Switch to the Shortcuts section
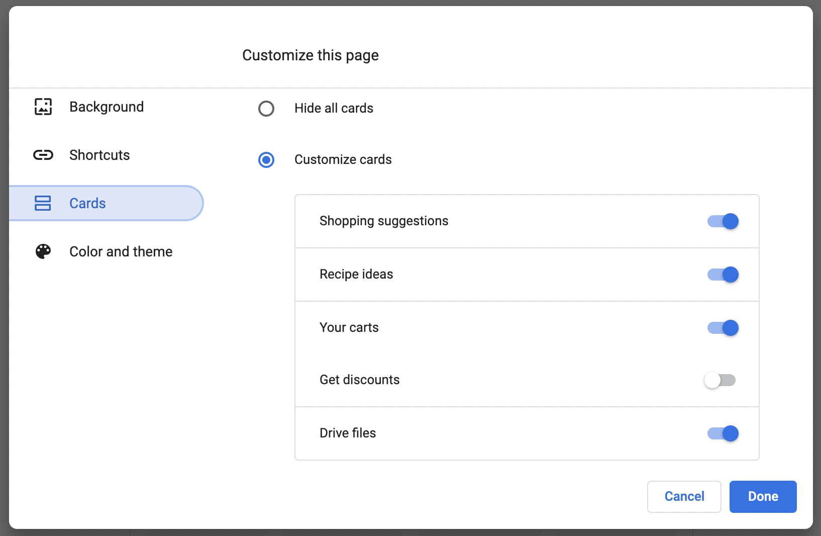This screenshot has width=821, height=536. [99, 155]
